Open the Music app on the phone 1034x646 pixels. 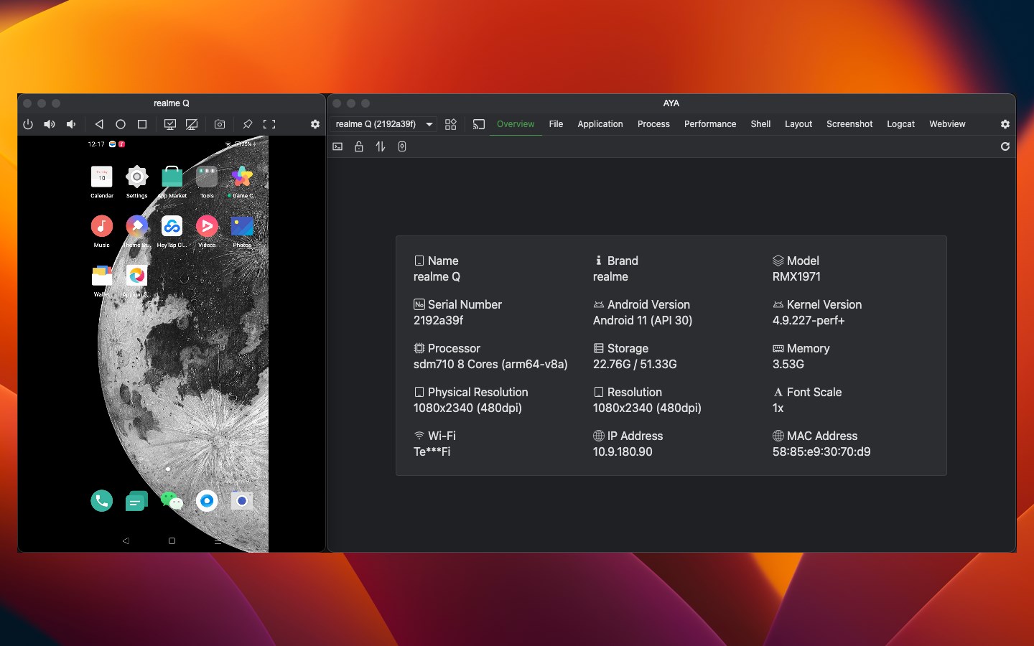[102, 226]
